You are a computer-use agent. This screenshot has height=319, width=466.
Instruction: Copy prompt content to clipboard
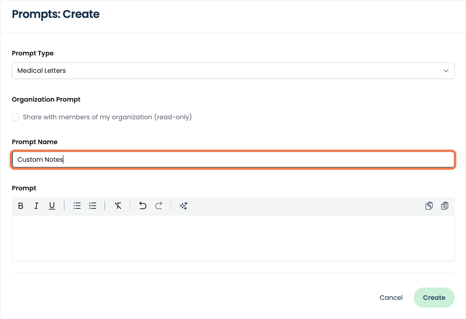(x=429, y=206)
